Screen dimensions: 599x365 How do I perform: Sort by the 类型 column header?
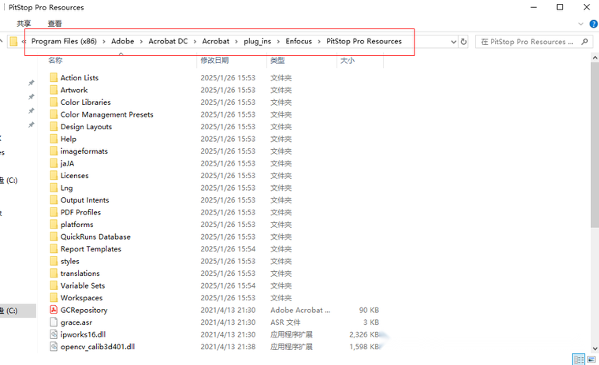point(277,61)
